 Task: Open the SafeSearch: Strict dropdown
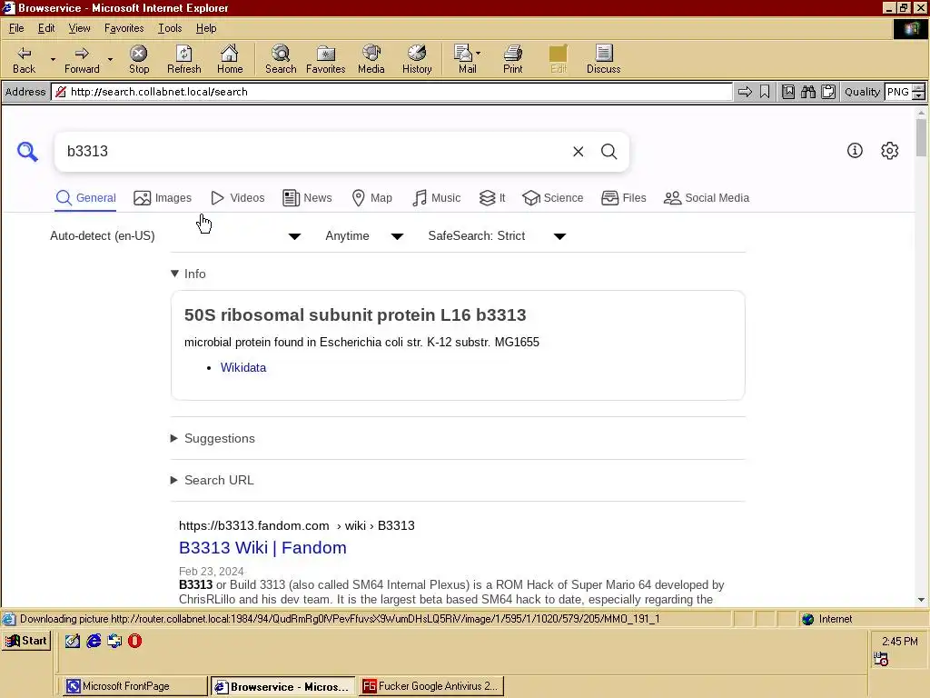[497, 235]
